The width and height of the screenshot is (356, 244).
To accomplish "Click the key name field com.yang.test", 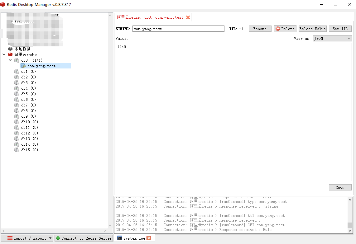I will click(178, 29).
